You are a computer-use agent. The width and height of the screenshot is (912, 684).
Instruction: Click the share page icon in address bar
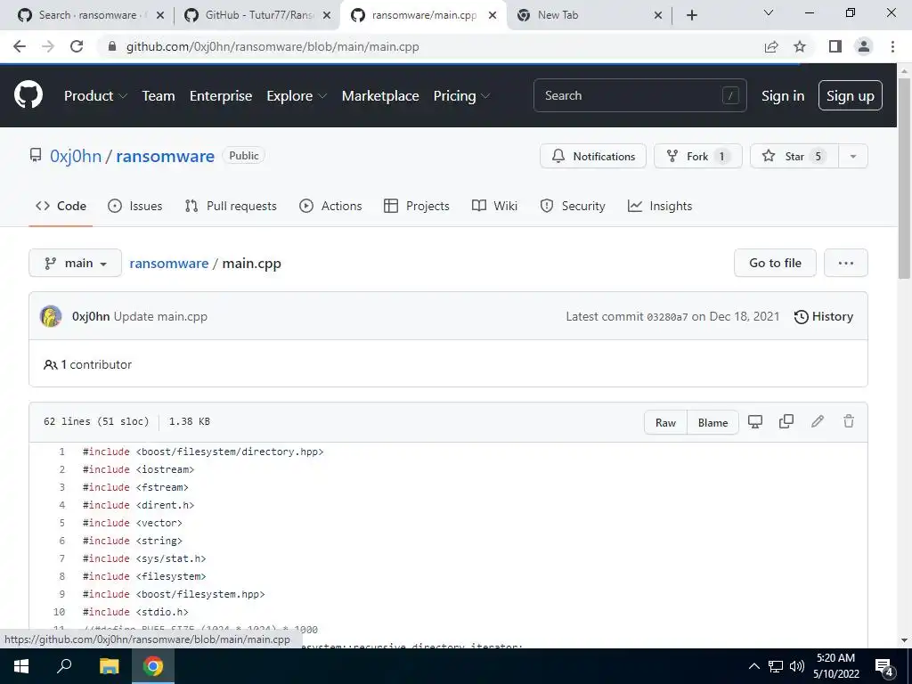(x=771, y=46)
